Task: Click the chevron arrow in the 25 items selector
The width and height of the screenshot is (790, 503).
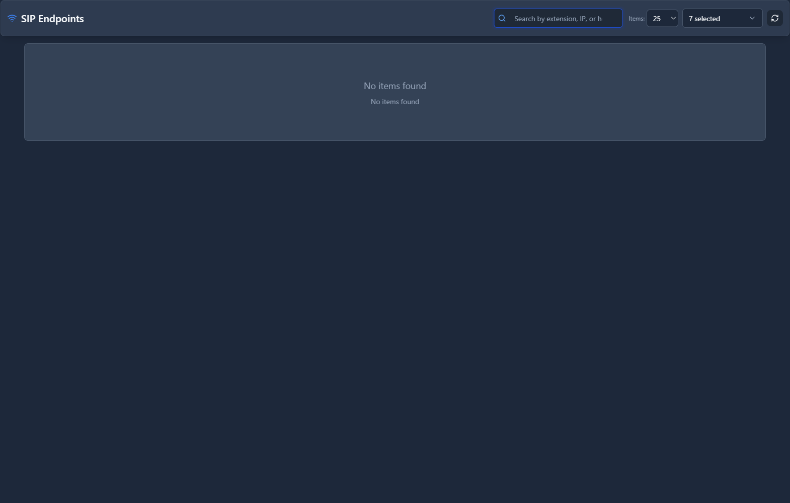Action: point(673,19)
